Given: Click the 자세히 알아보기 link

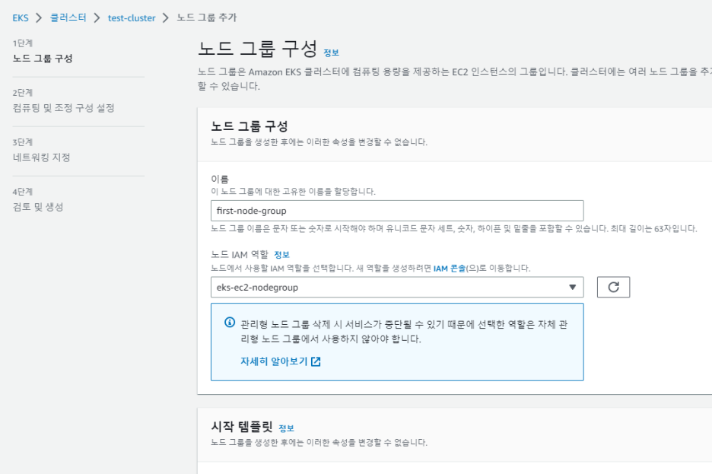Looking at the screenshot, I should (273, 362).
